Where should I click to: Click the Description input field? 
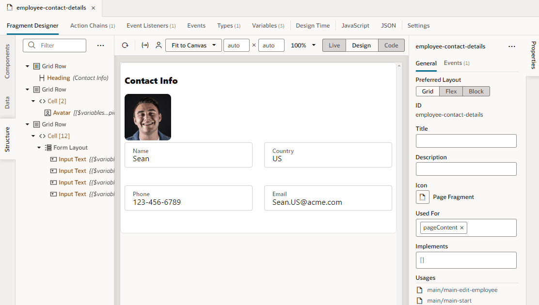(x=466, y=169)
